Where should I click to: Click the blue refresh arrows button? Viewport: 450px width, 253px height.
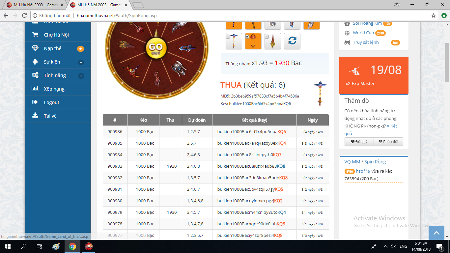click(292, 41)
